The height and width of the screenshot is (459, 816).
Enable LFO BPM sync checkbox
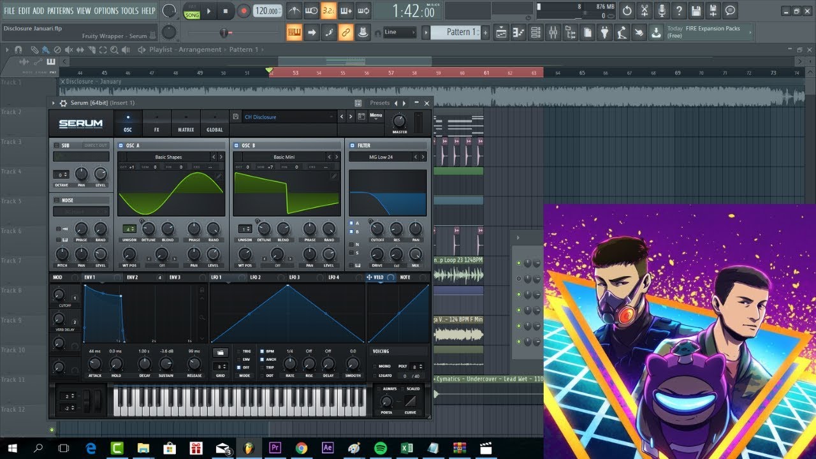click(x=262, y=351)
